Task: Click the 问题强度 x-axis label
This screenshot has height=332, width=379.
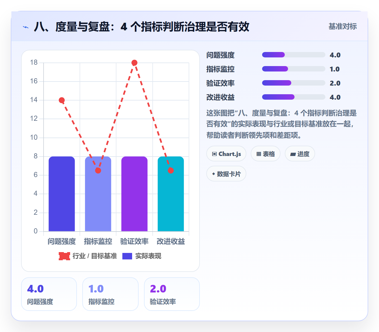Action: [62, 241]
